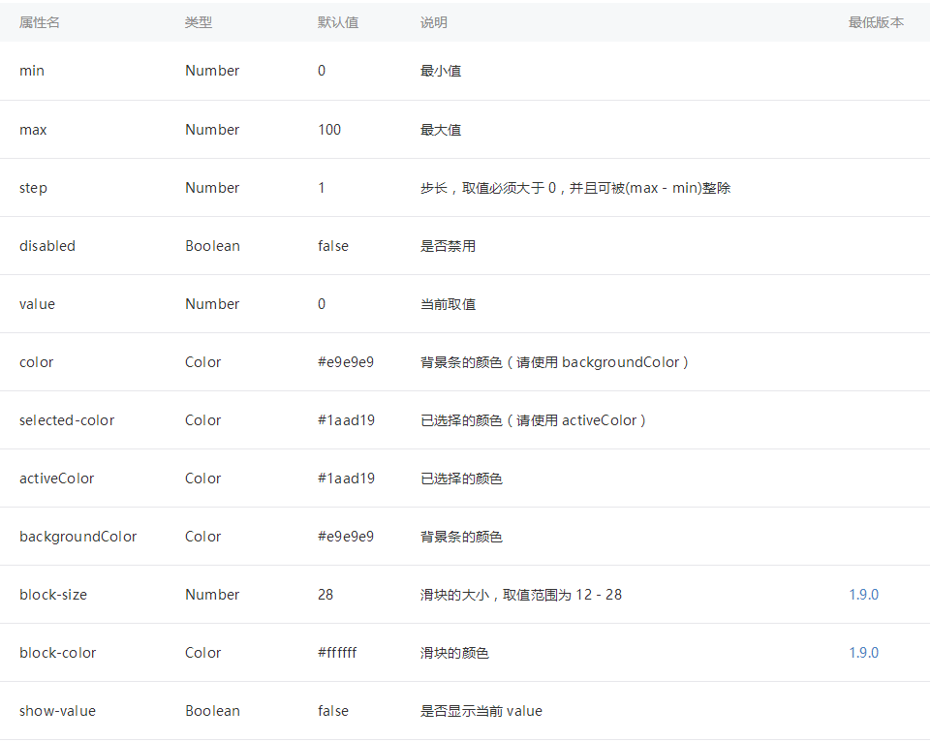Click default value 0 in value row
The image size is (931, 741).
[x=322, y=304]
